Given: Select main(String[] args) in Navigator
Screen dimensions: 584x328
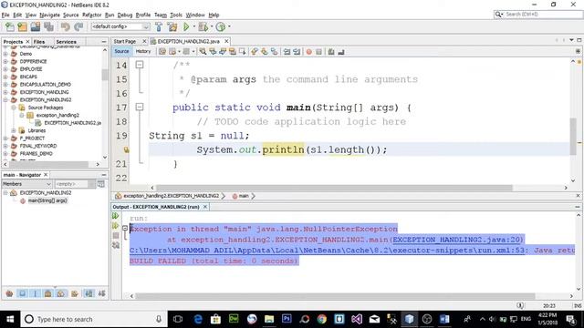Looking at the screenshot, I should (x=47, y=200).
